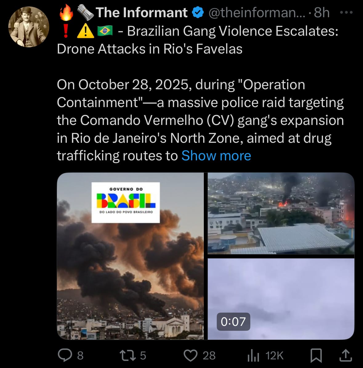The height and width of the screenshot is (368, 363).
Task: Open the 8h post timestamp
Action: 321,13
